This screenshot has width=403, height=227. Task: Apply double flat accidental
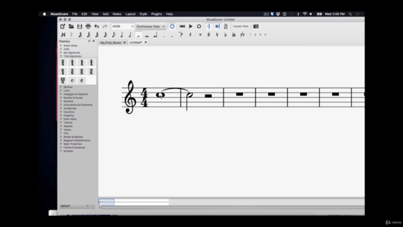pos(234,35)
